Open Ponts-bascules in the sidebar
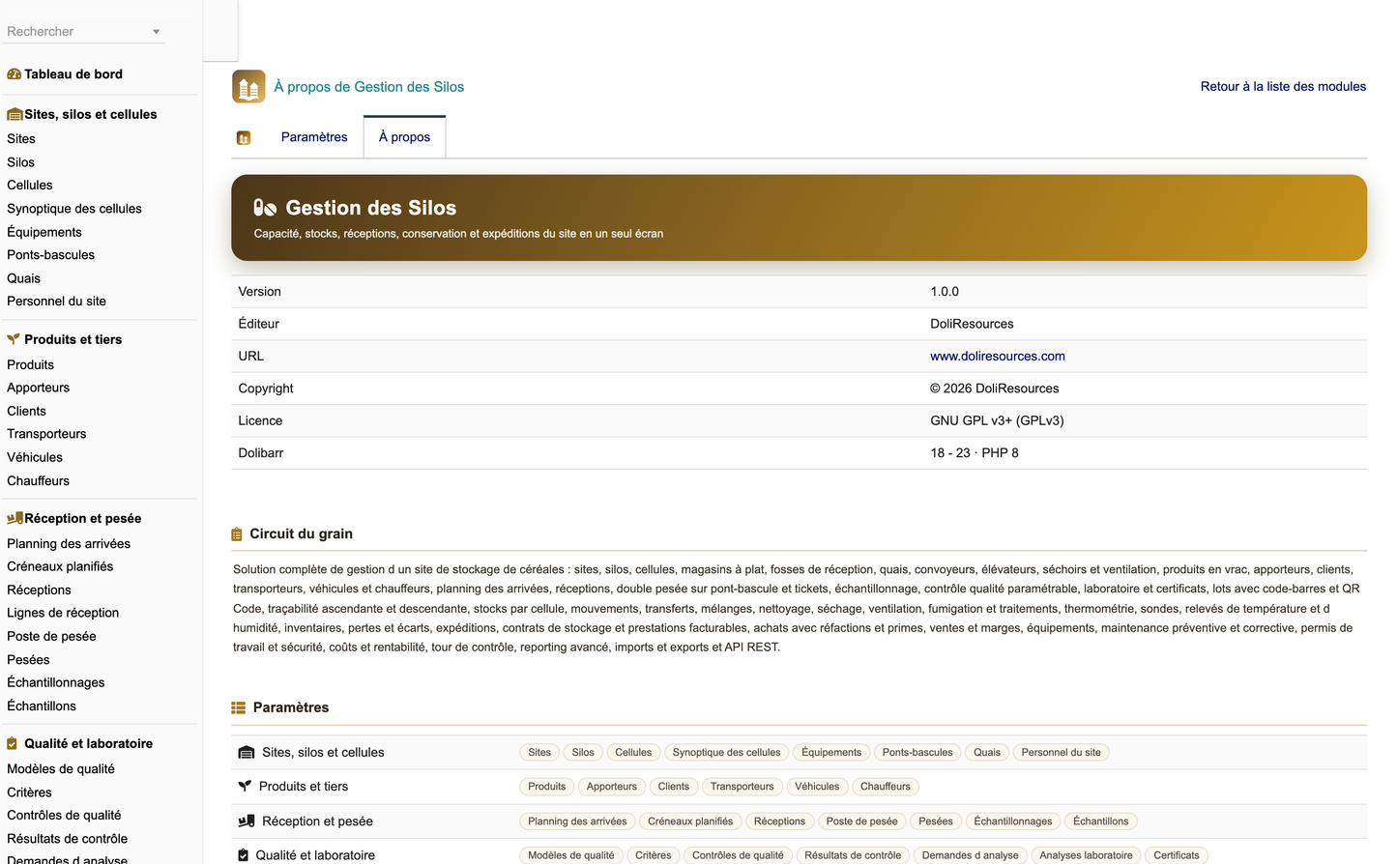 click(51, 255)
